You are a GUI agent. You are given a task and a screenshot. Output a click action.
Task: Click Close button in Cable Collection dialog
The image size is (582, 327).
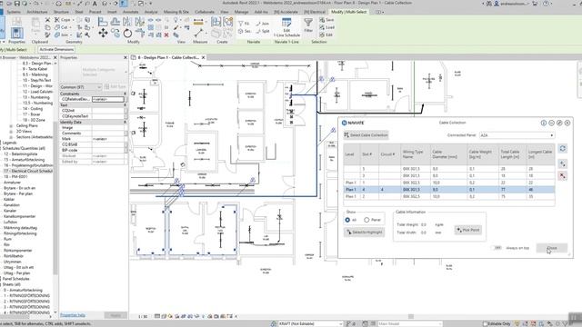click(x=552, y=248)
